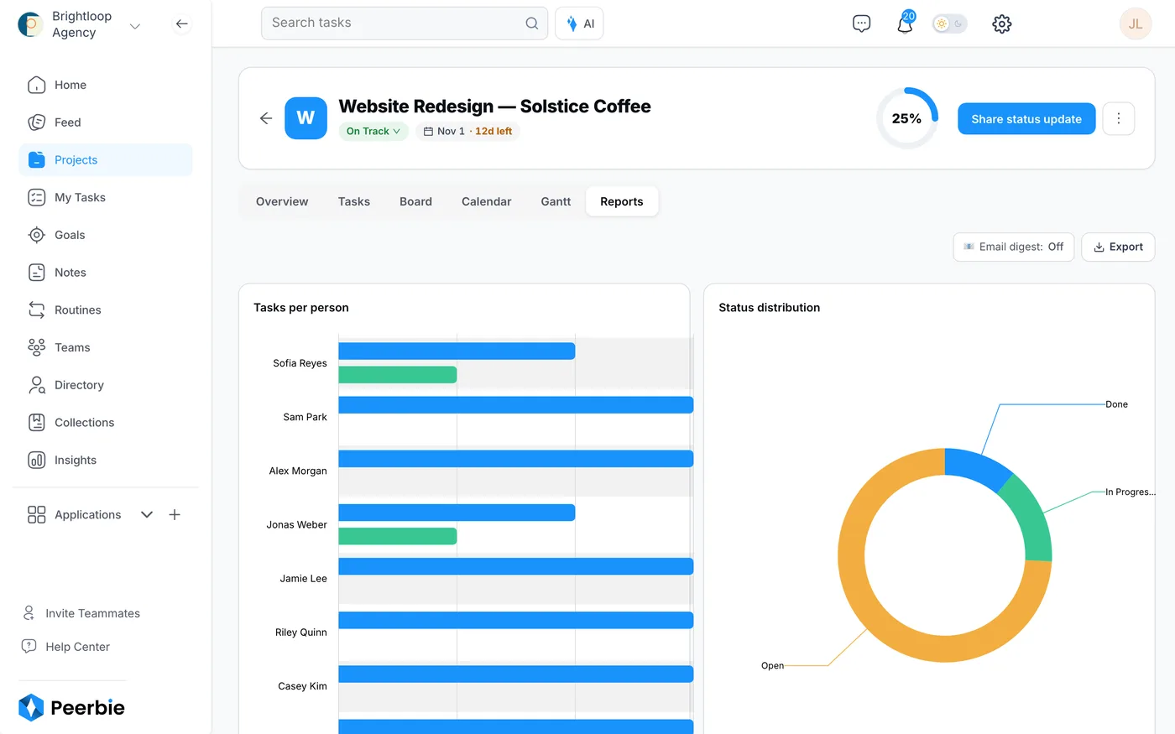Switch to the Calendar tab
Screen dimensions: 1175x734
(486, 201)
